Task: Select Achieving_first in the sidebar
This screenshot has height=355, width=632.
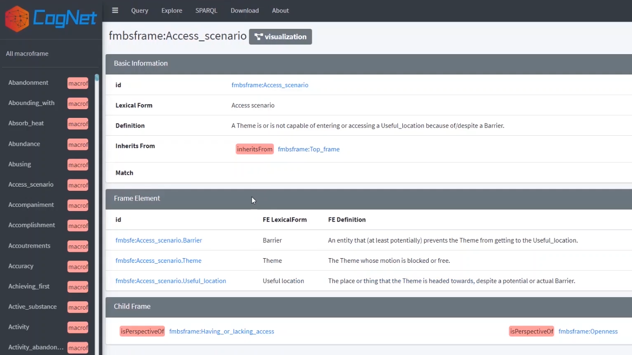Action: click(29, 286)
